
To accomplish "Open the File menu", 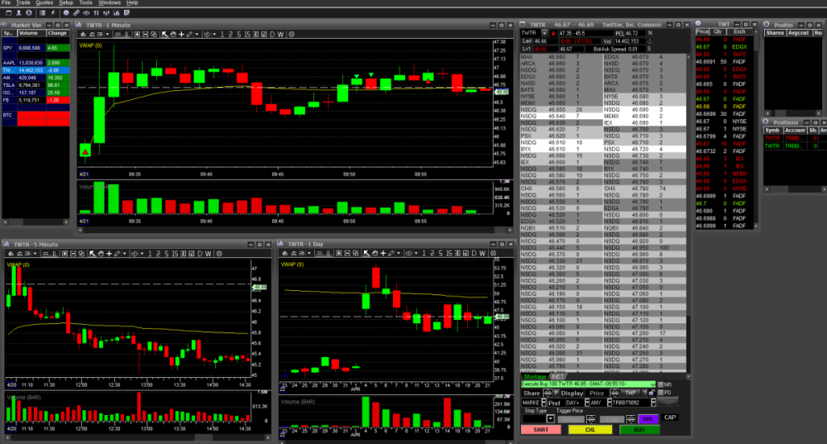I will point(6,2).
